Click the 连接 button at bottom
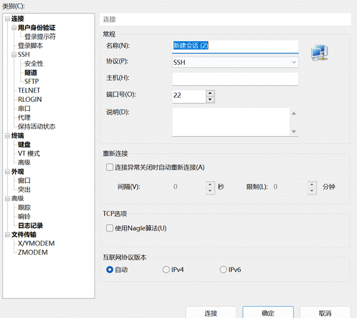The height and width of the screenshot is (318, 357). coord(210,313)
